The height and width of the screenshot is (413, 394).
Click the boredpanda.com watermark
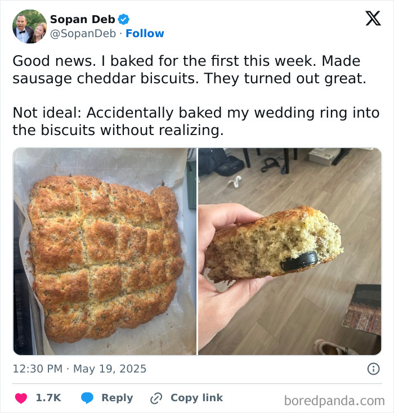coord(334,401)
